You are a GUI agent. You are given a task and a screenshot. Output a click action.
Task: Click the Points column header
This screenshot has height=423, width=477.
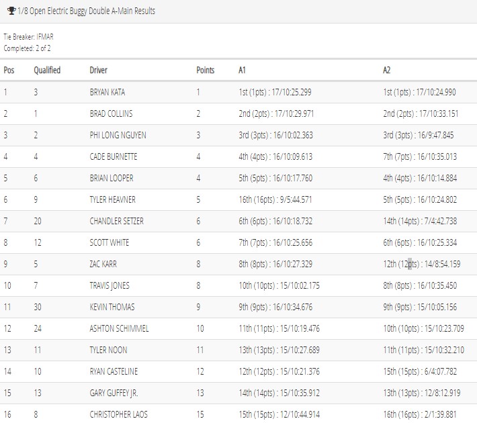pyautogui.click(x=206, y=70)
